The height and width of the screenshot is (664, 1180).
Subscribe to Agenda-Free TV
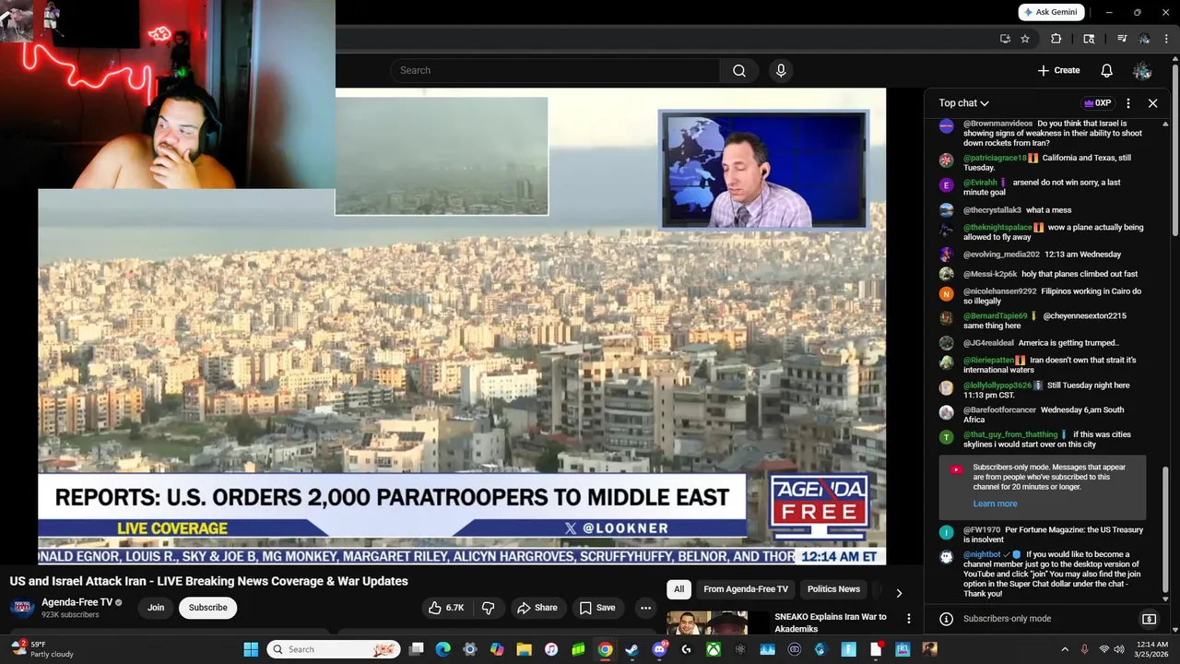(207, 608)
